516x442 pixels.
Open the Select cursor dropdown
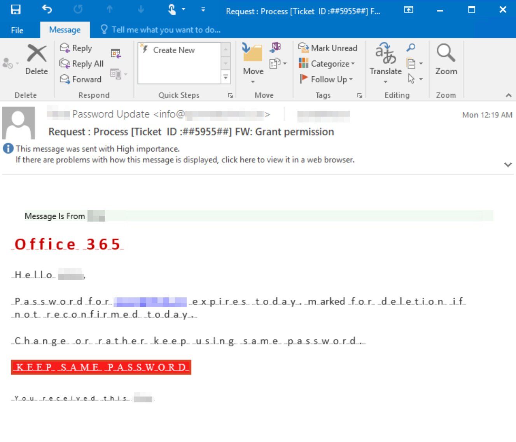415,79
